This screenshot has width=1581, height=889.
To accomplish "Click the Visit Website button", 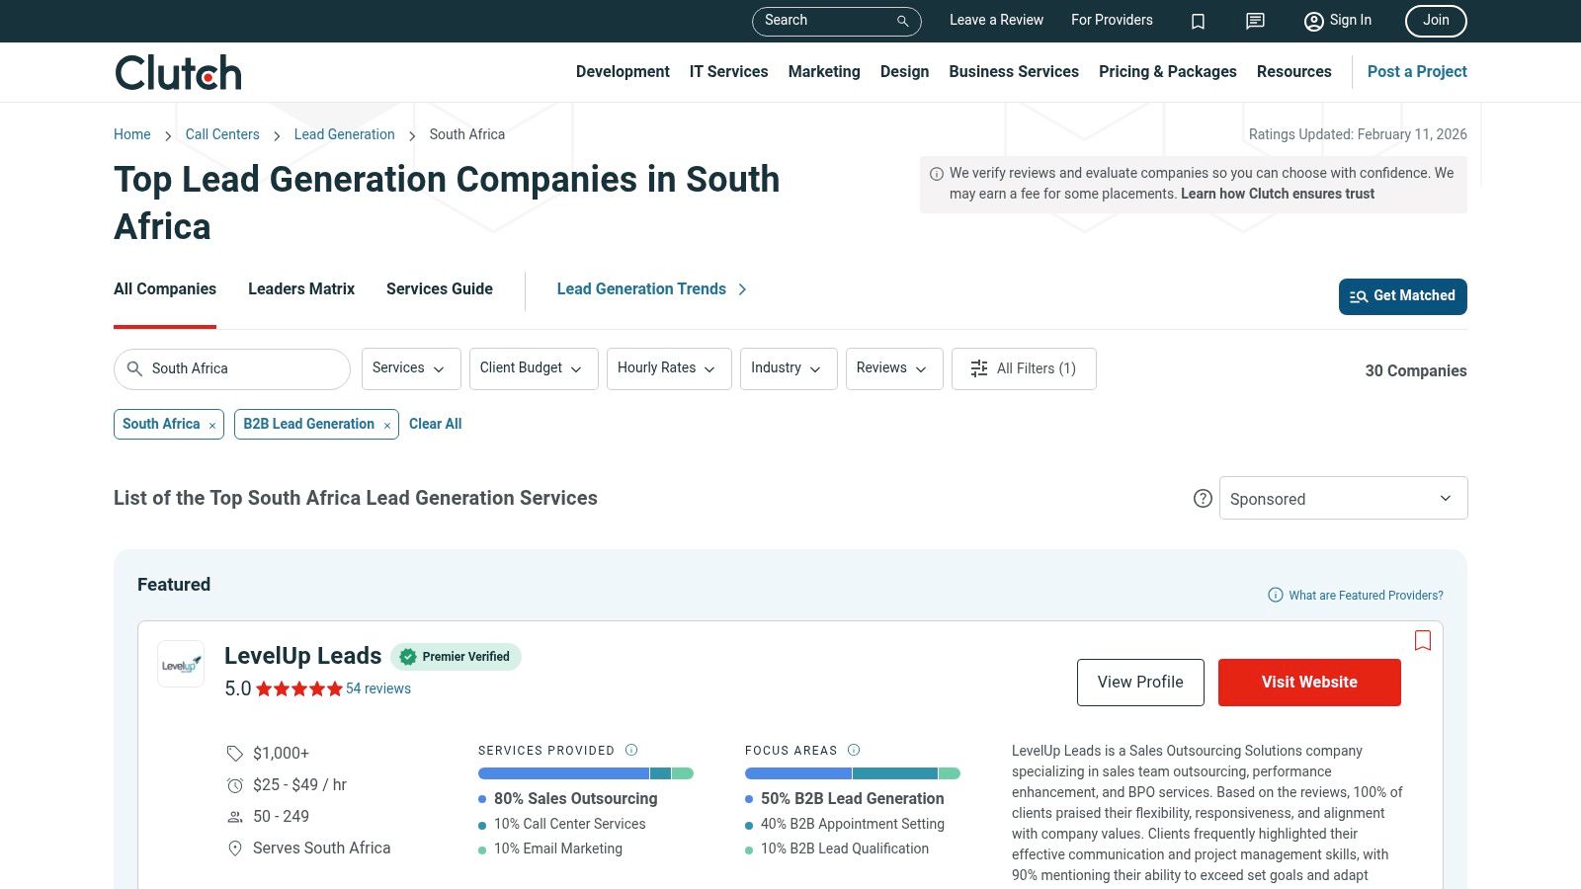I will [x=1309, y=682].
